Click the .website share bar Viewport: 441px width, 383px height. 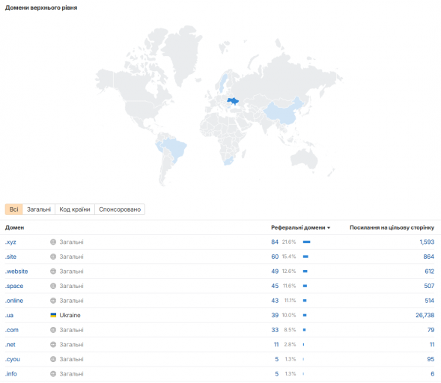coord(305,271)
